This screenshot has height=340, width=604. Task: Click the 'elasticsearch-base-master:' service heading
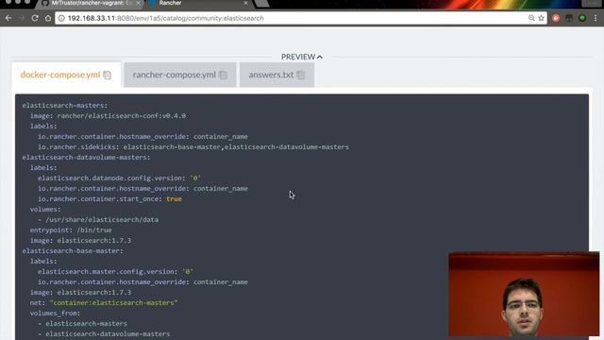point(73,251)
